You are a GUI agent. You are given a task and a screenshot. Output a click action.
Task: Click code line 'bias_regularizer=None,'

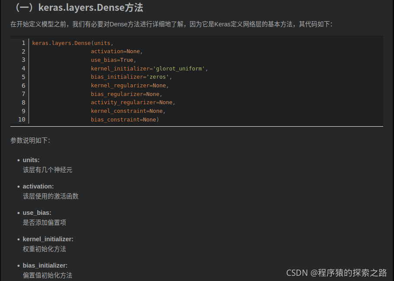point(126,94)
